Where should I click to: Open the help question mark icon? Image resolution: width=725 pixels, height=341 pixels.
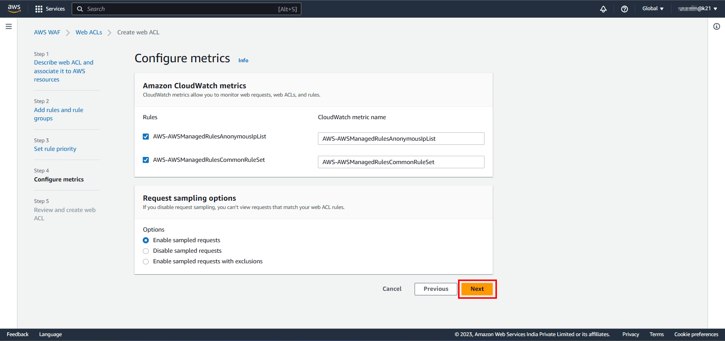624,9
